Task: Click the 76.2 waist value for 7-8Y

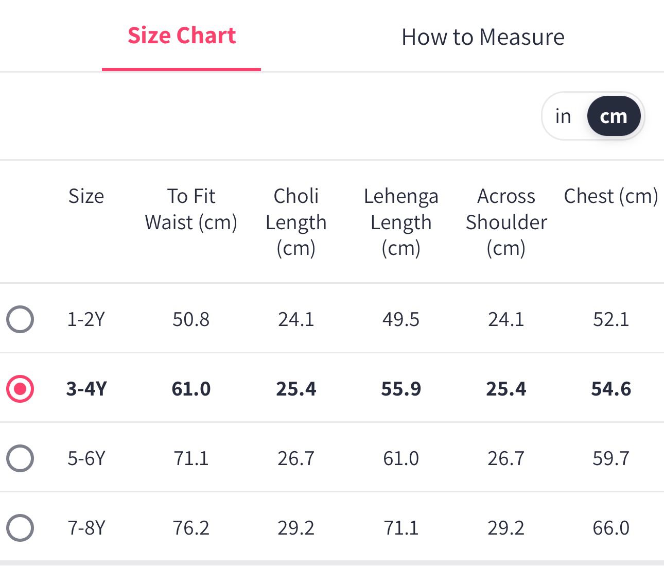Action: click(x=191, y=528)
